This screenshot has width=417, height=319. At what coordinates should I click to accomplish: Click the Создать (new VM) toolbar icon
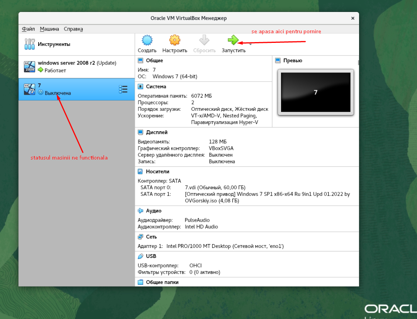point(147,41)
